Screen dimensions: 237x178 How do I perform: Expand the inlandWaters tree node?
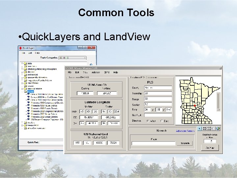pos(22,83)
